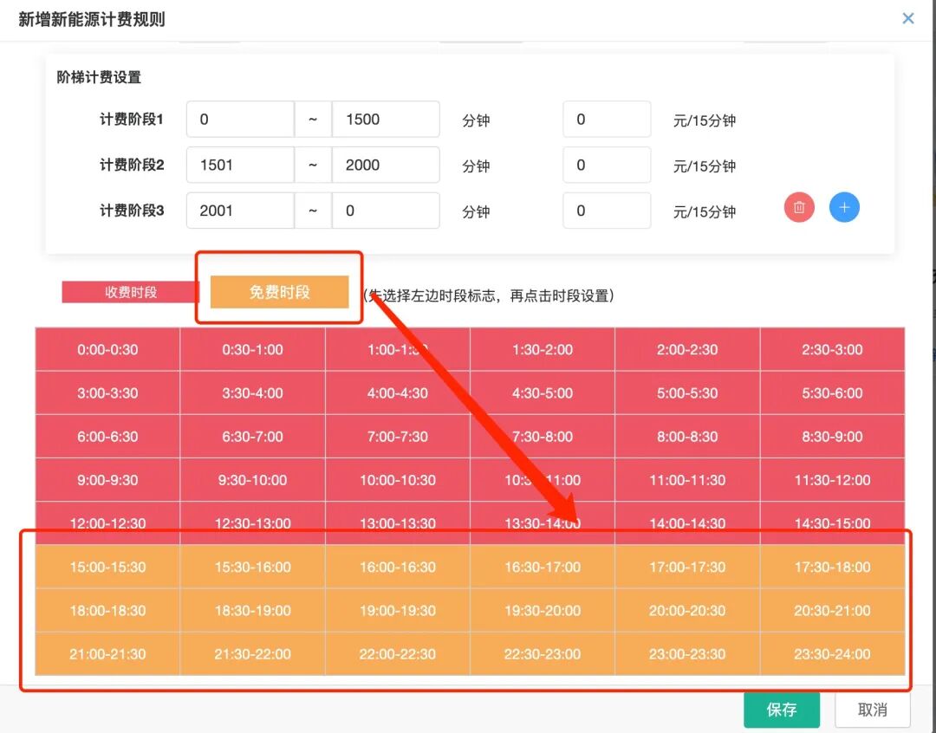
Task: Toggle time slot 8:00-8:30
Action: [x=687, y=437]
